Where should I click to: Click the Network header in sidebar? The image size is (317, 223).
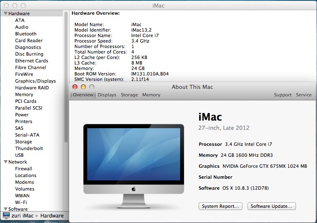click(18, 162)
